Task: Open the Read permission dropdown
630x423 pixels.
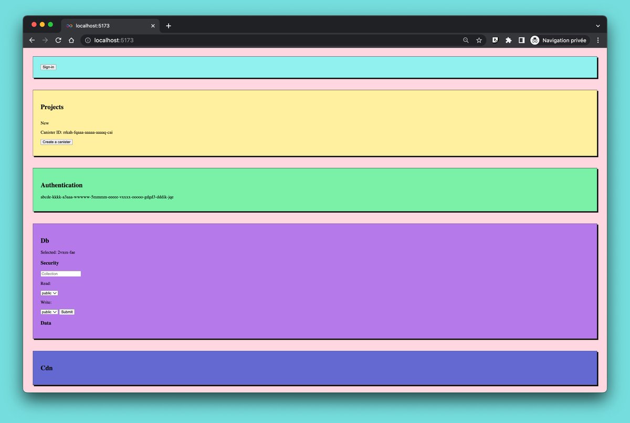Action: (49, 293)
